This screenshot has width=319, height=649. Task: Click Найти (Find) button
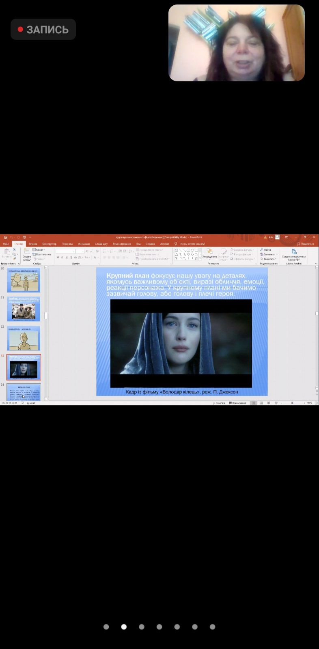click(266, 250)
